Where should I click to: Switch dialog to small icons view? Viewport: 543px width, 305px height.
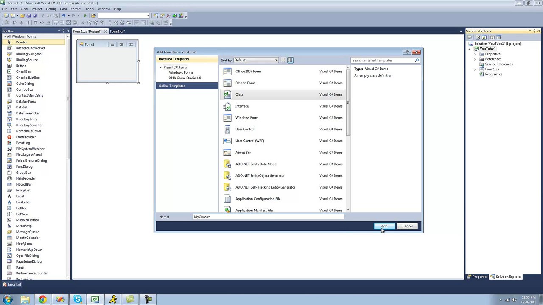coord(283,60)
